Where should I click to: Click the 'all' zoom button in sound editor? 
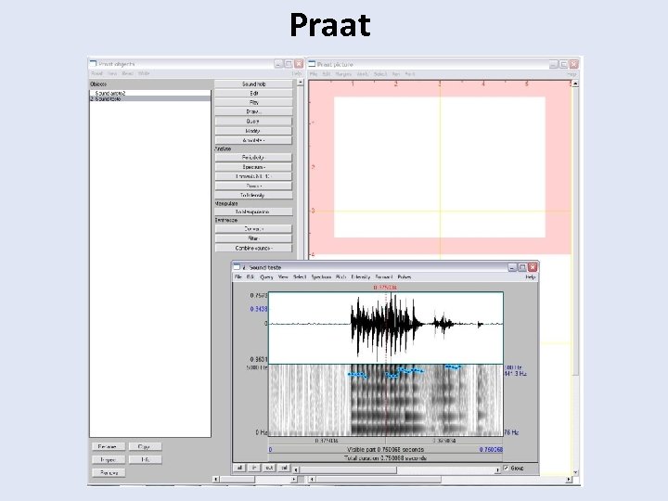[x=240, y=468]
